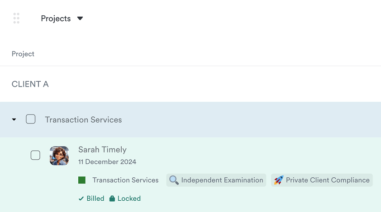Click the Project column header
The height and width of the screenshot is (212, 381).
click(x=23, y=54)
